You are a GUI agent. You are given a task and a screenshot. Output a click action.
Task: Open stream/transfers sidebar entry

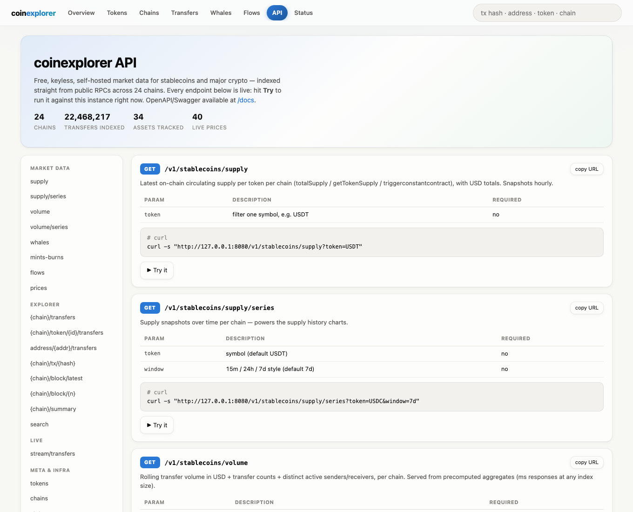(x=53, y=454)
